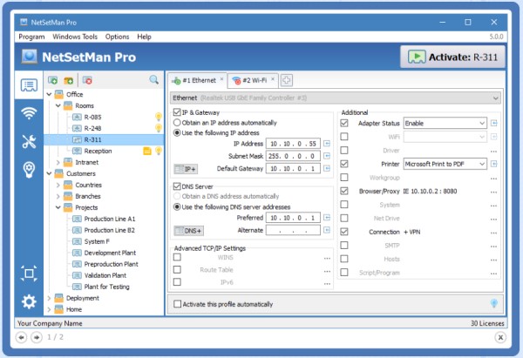
Task: Open IPv6 settings ellipsis
Action: (x=327, y=284)
